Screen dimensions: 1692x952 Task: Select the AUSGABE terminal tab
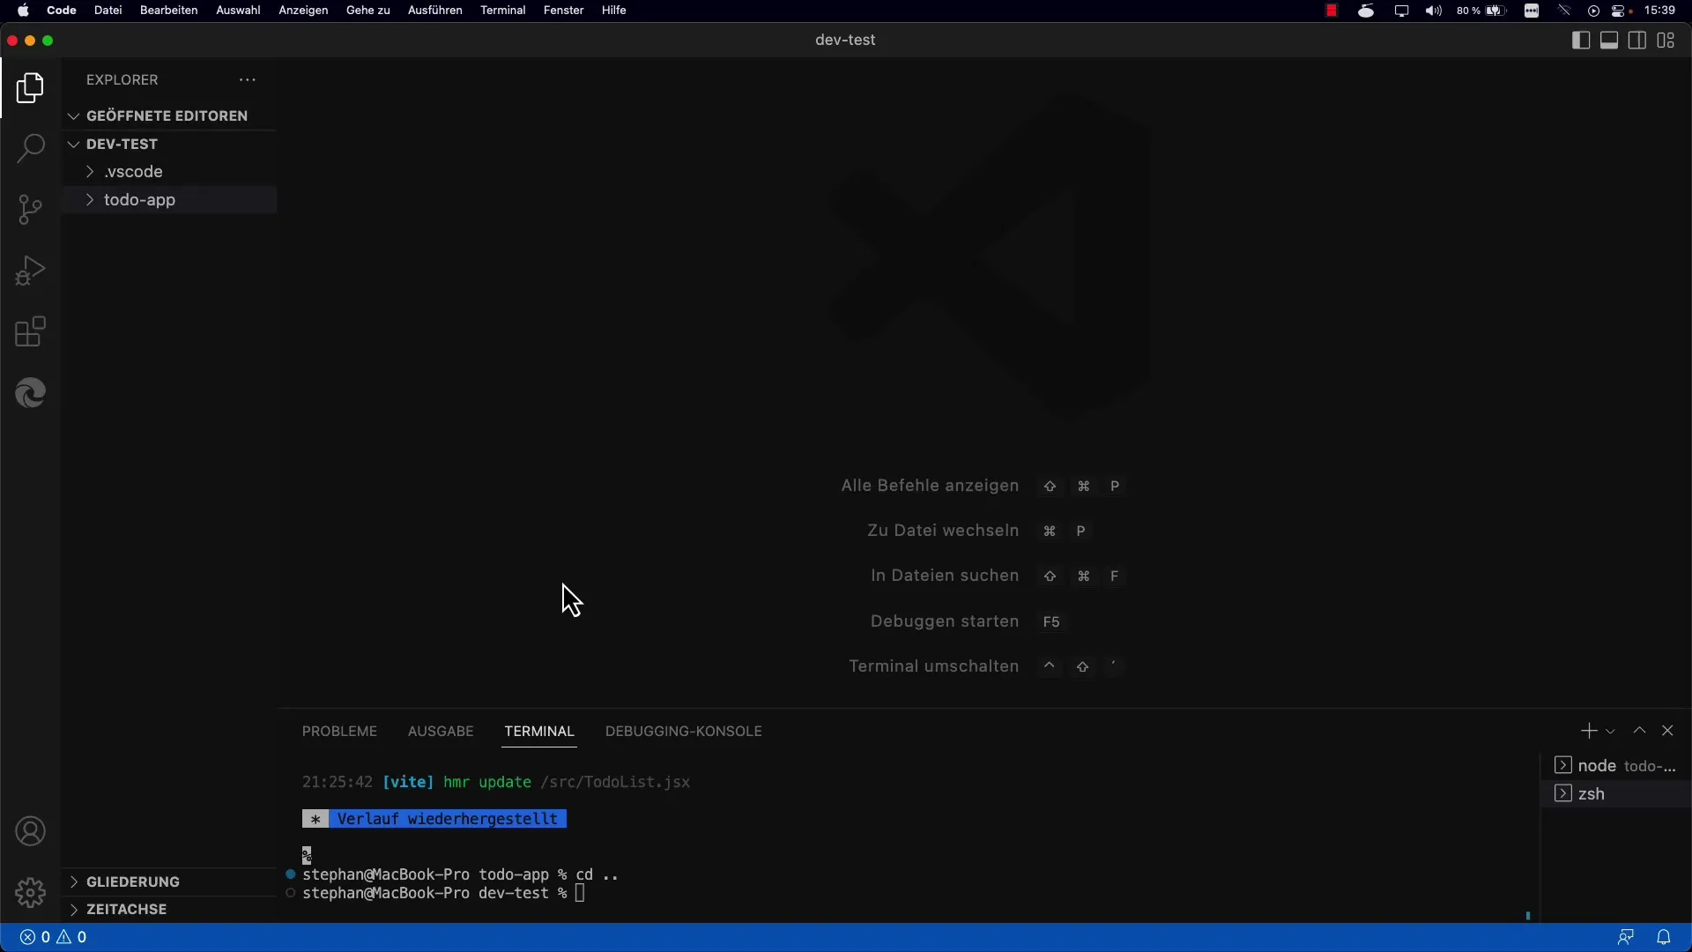439,730
